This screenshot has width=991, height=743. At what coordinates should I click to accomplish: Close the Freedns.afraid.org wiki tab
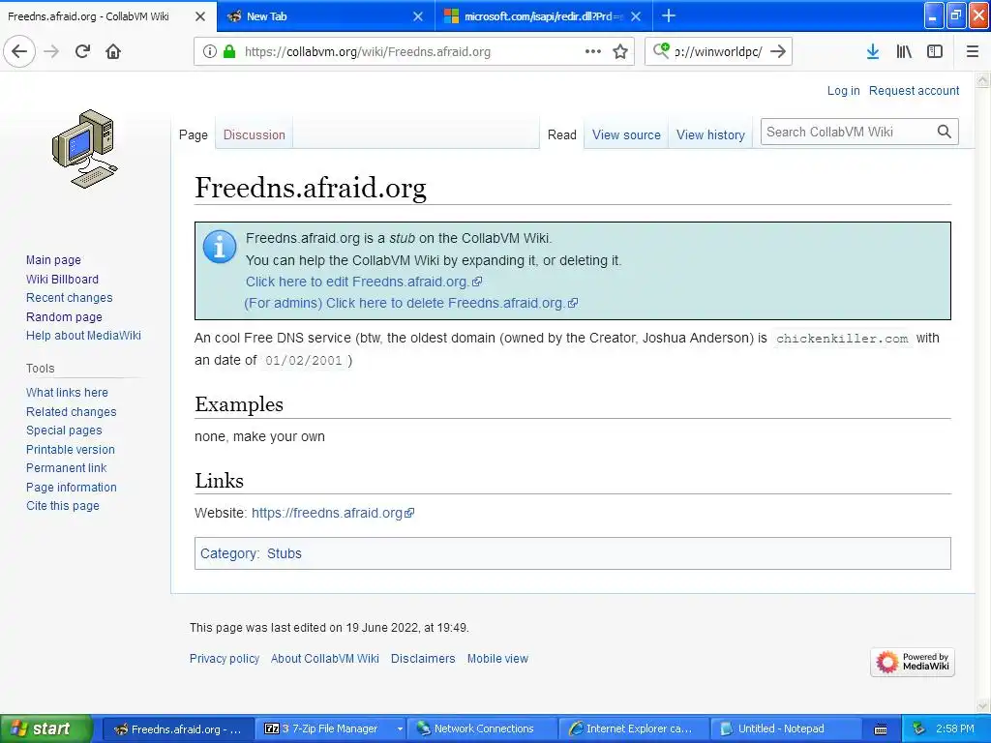pyautogui.click(x=200, y=16)
